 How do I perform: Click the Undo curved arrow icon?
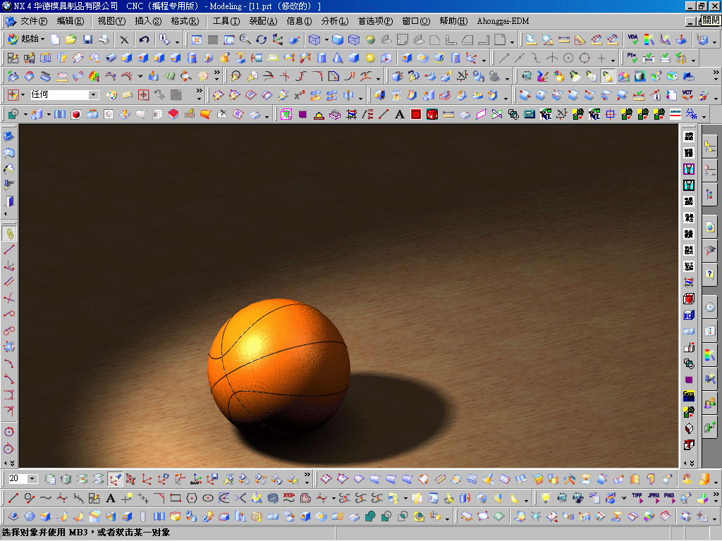pyautogui.click(x=144, y=39)
